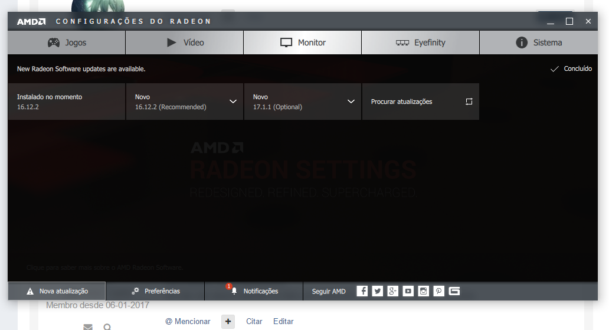Click the info icon on Sistema tab
Screen dimensions: 609x330
click(522, 43)
